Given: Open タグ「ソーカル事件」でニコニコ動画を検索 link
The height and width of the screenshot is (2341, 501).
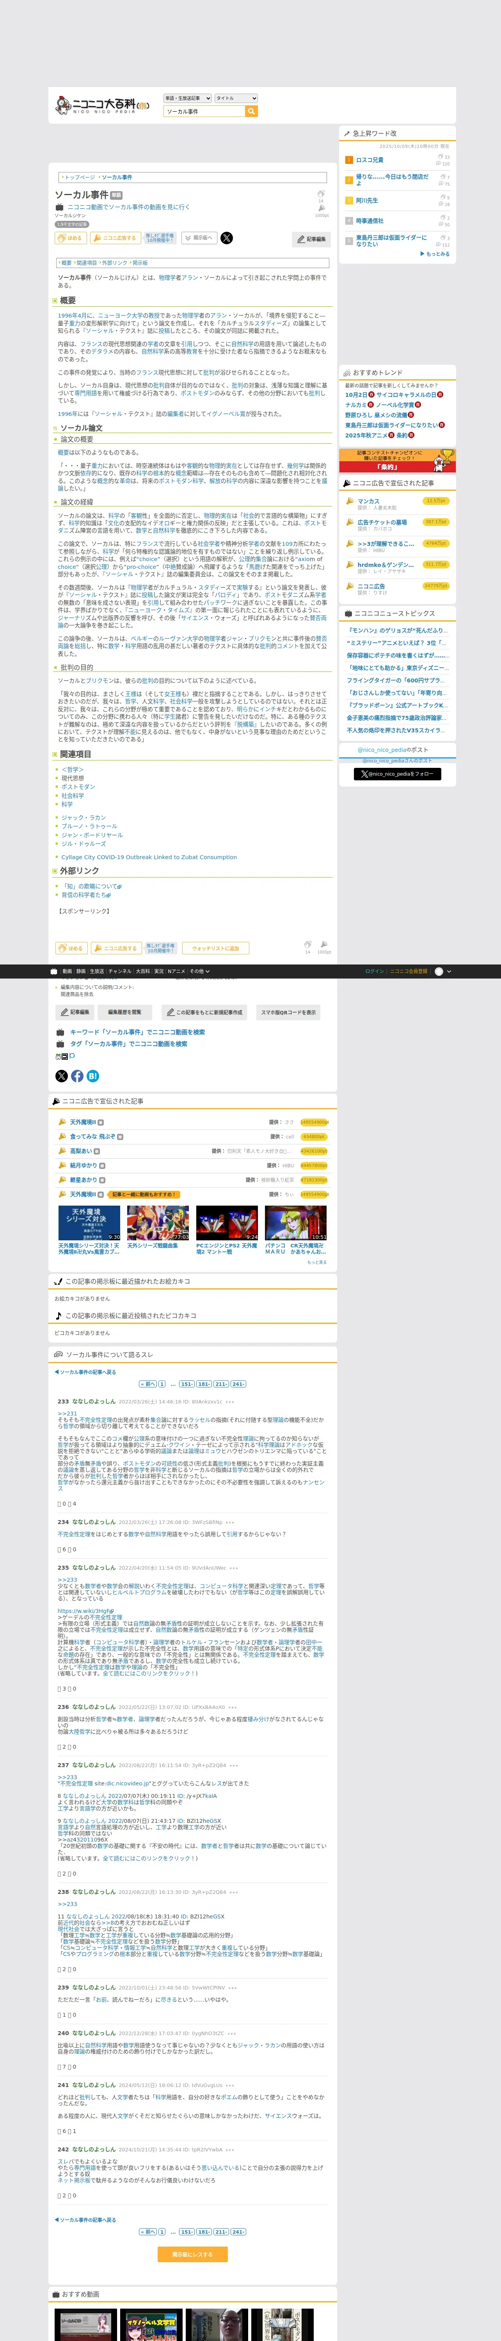Looking at the screenshot, I should point(128,1044).
